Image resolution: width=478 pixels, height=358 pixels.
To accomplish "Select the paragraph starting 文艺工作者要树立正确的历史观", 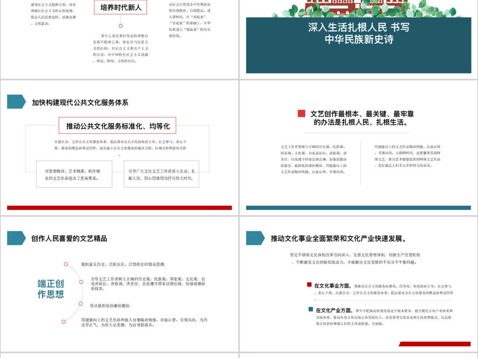I will click(313, 159).
